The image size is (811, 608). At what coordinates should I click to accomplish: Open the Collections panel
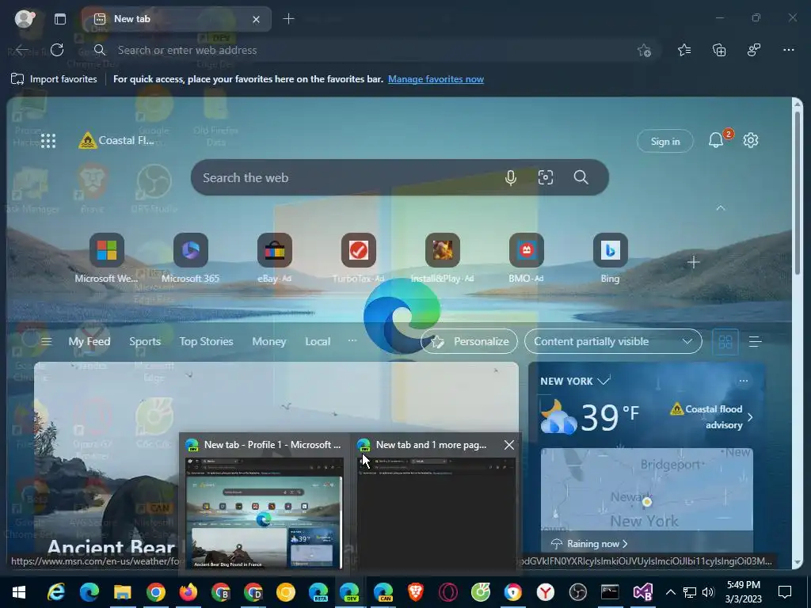click(x=719, y=50)
